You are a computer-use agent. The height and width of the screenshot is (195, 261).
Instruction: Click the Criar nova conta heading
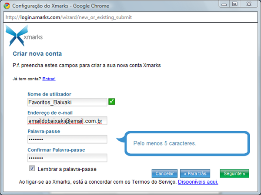37,54
